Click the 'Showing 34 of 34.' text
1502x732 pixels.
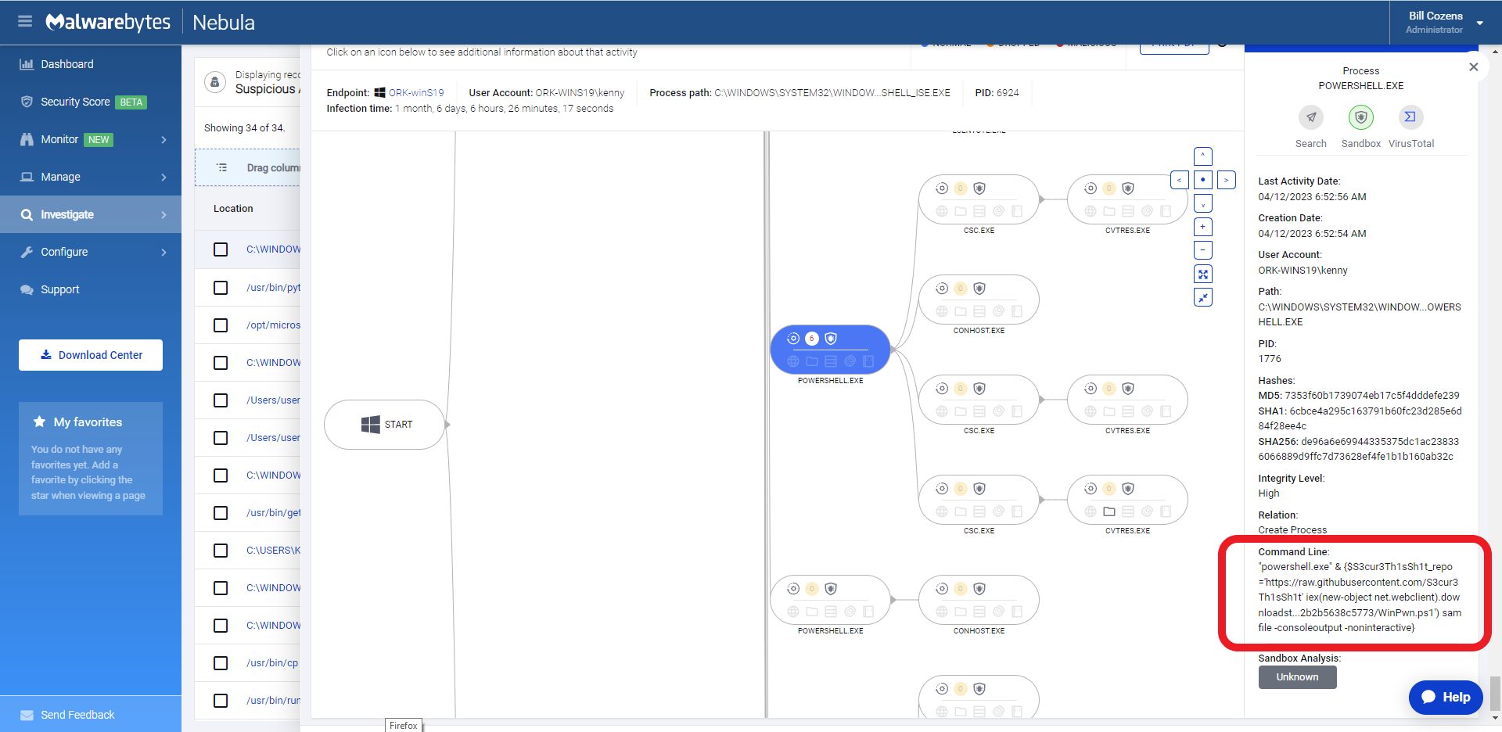(244, 127)
